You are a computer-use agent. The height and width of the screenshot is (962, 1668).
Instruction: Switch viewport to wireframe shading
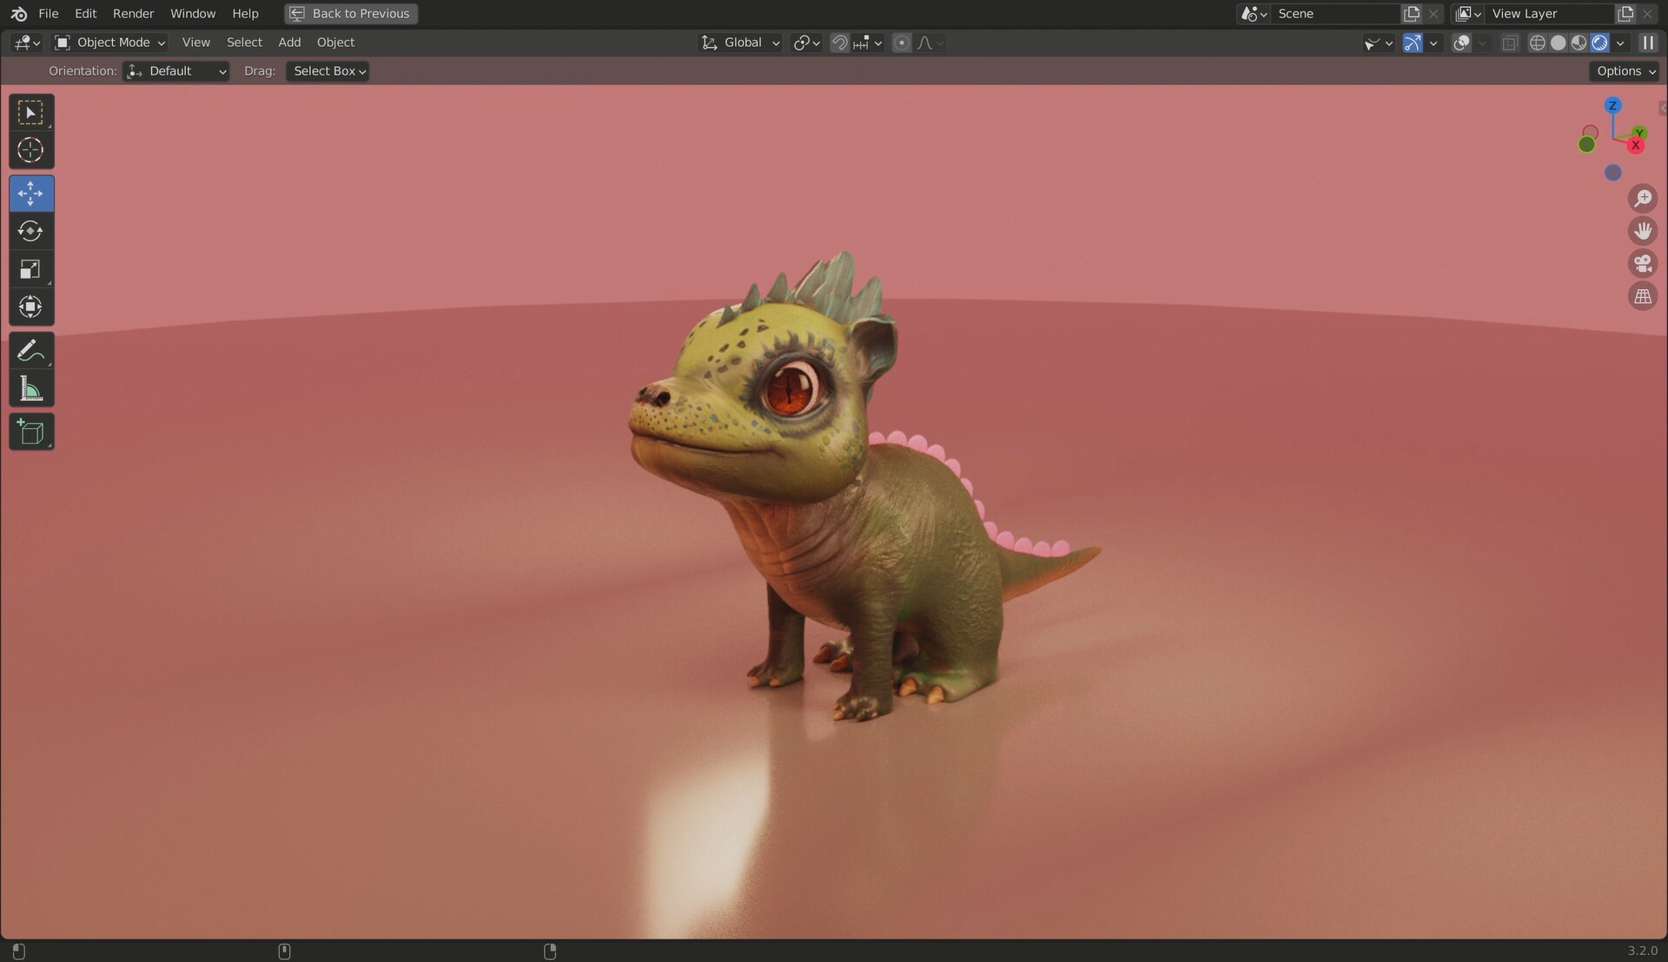[1537, 42]
